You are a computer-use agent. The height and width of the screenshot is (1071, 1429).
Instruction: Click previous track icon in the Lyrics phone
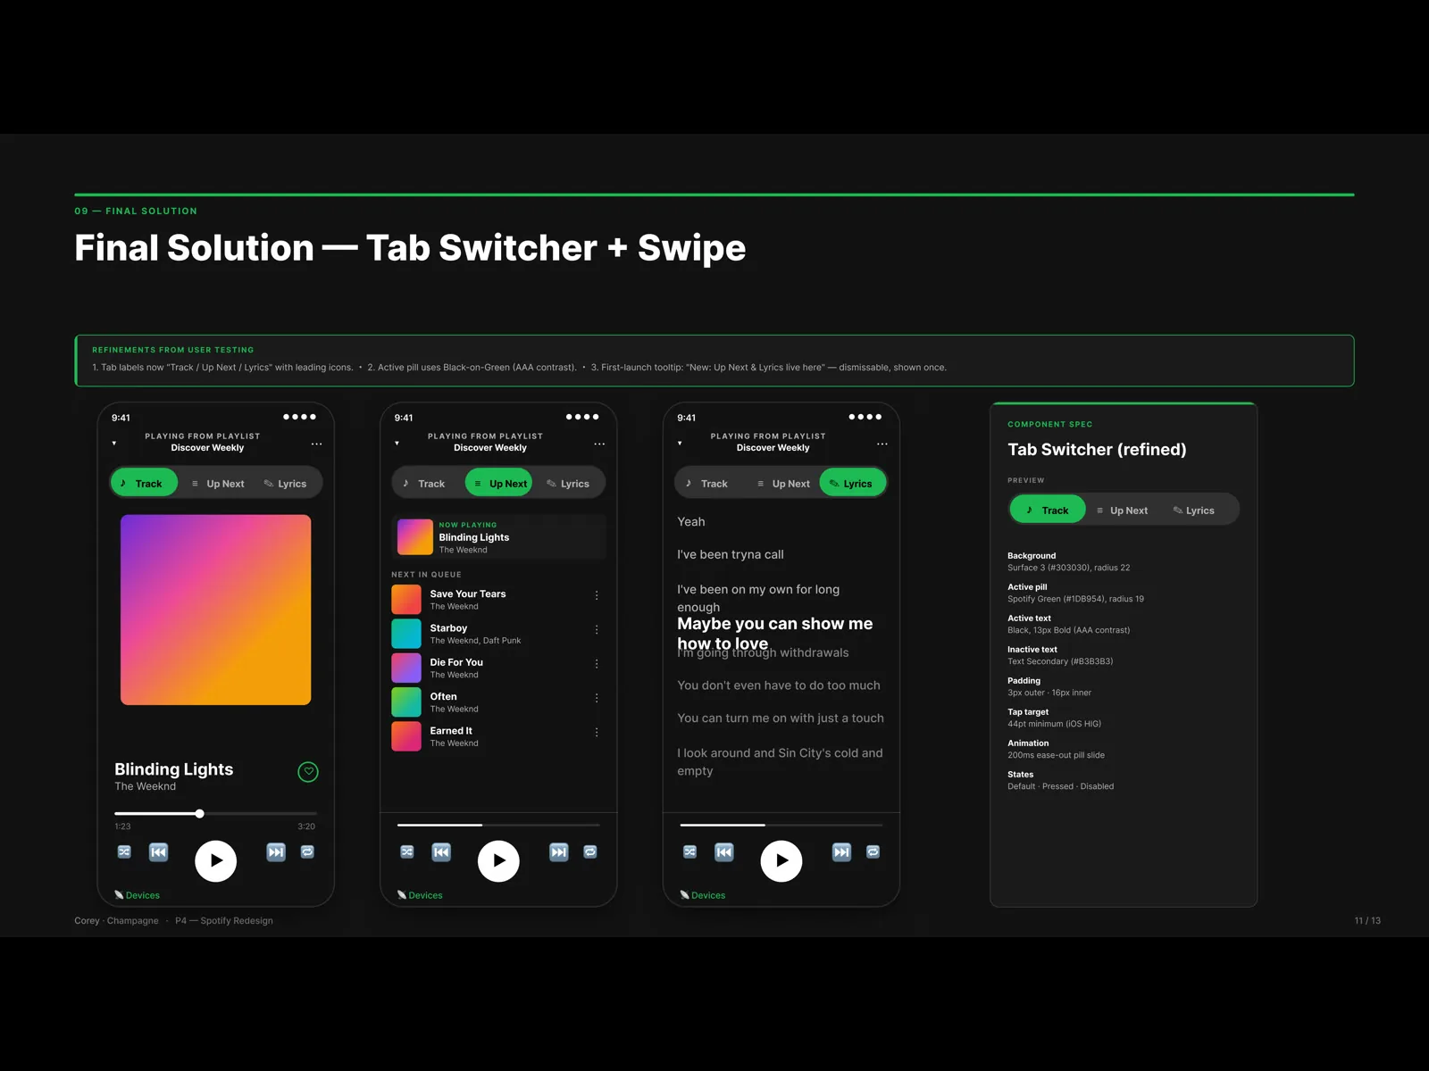click(x=724, y=852)
